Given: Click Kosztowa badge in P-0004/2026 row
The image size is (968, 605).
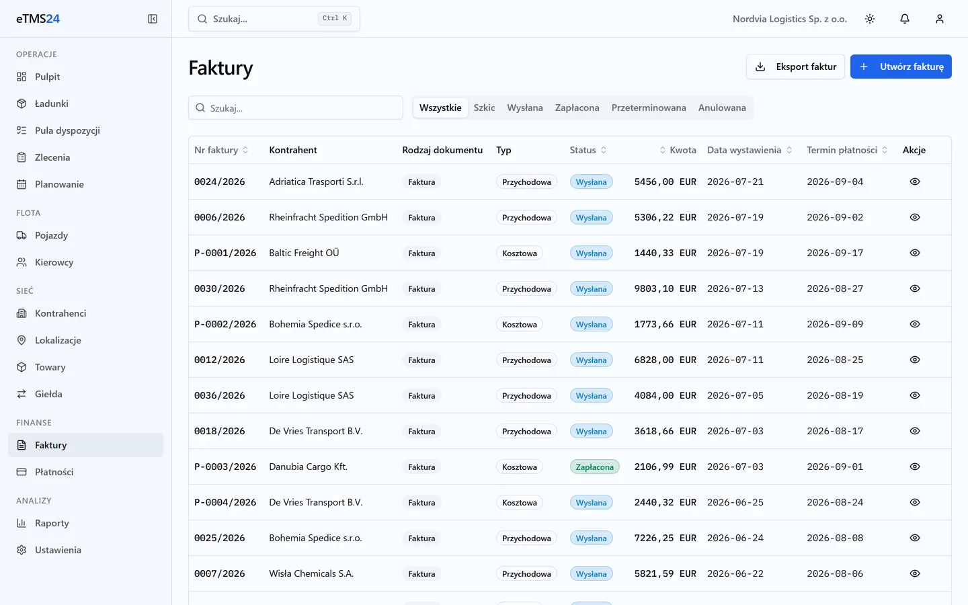Looking at the screenshot, I should [520, 502].
